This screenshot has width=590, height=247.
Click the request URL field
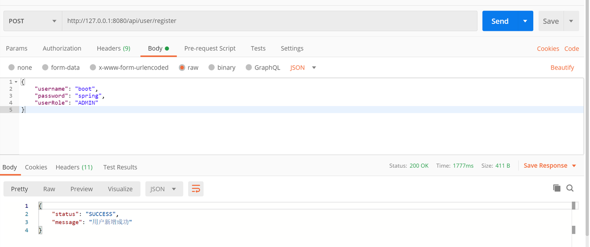[x=269, y=21]
